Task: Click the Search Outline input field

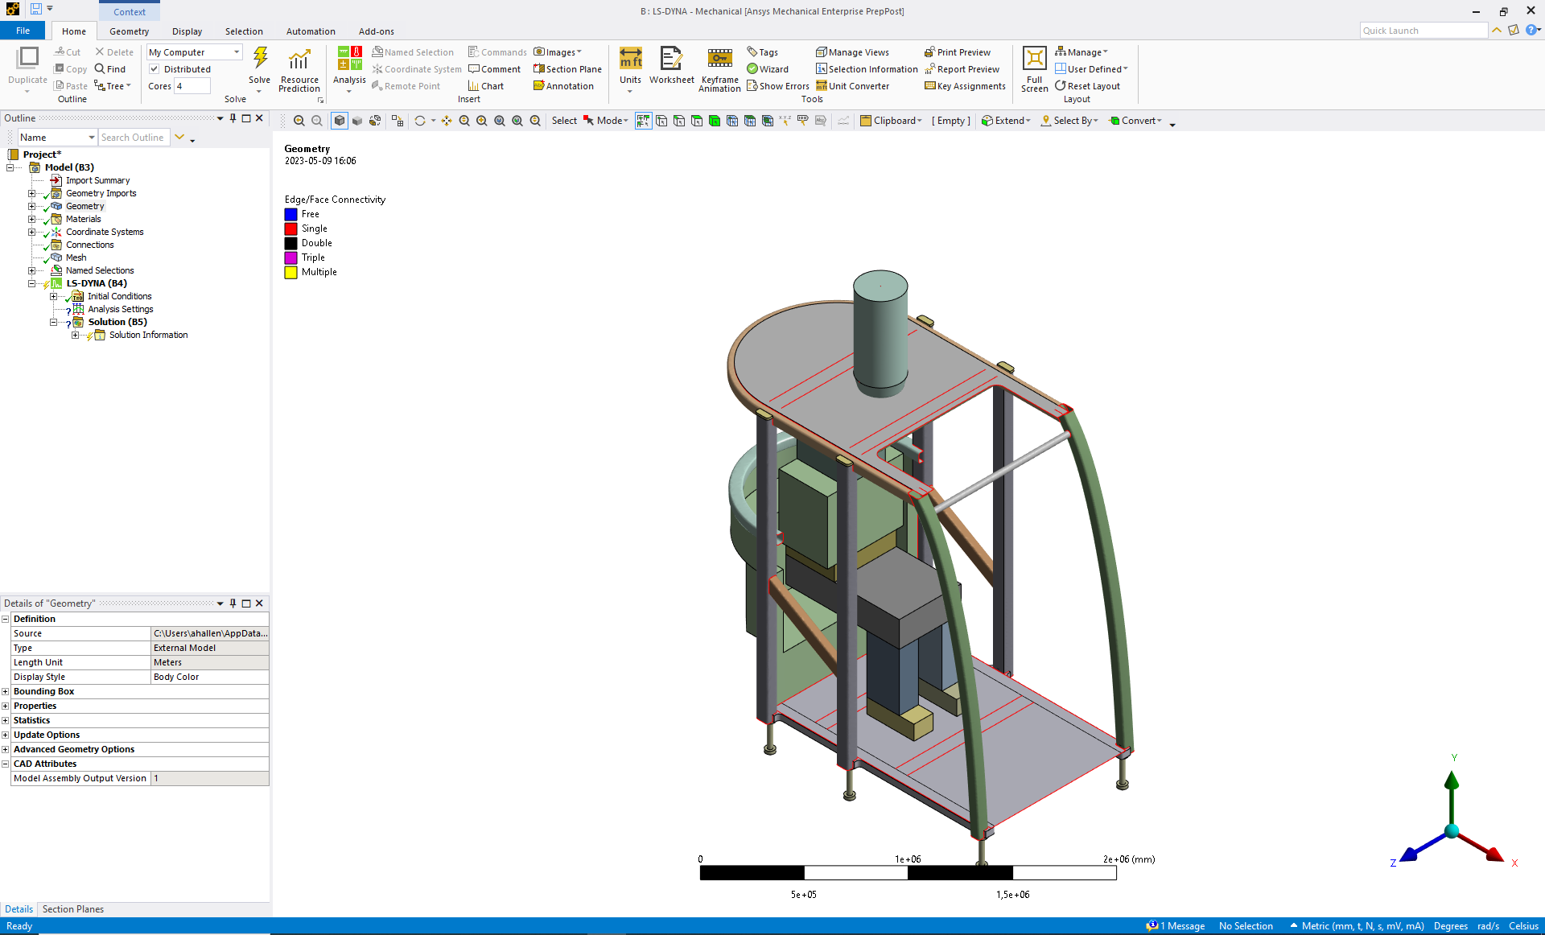Action: 134,138
